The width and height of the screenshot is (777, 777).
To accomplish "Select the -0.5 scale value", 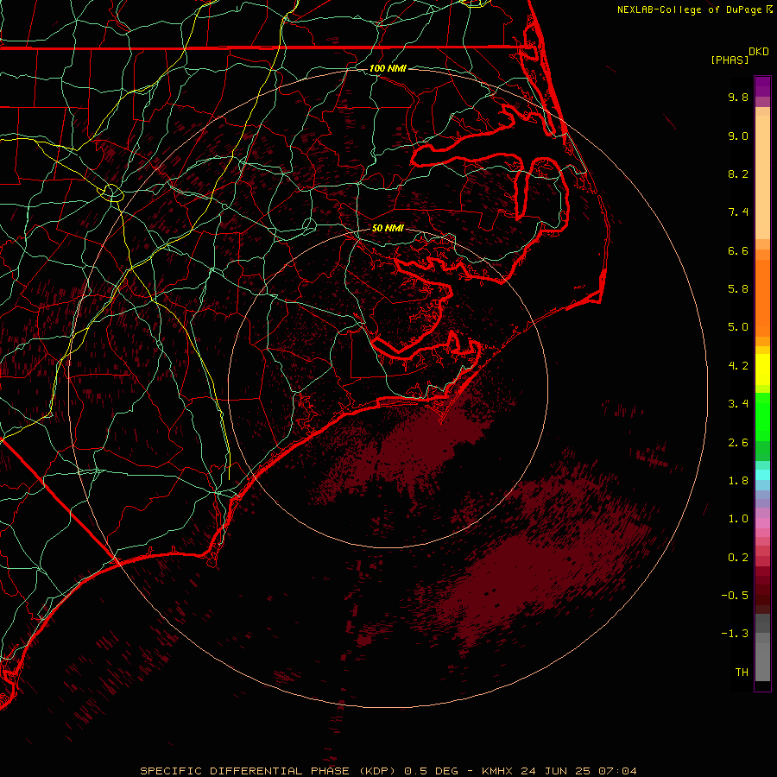I will (735, 596).
